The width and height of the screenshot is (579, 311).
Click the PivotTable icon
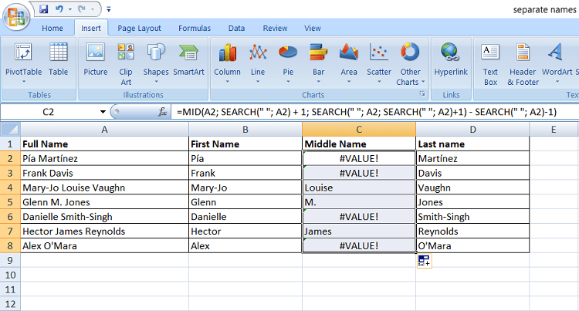click(x=23, y=54)
